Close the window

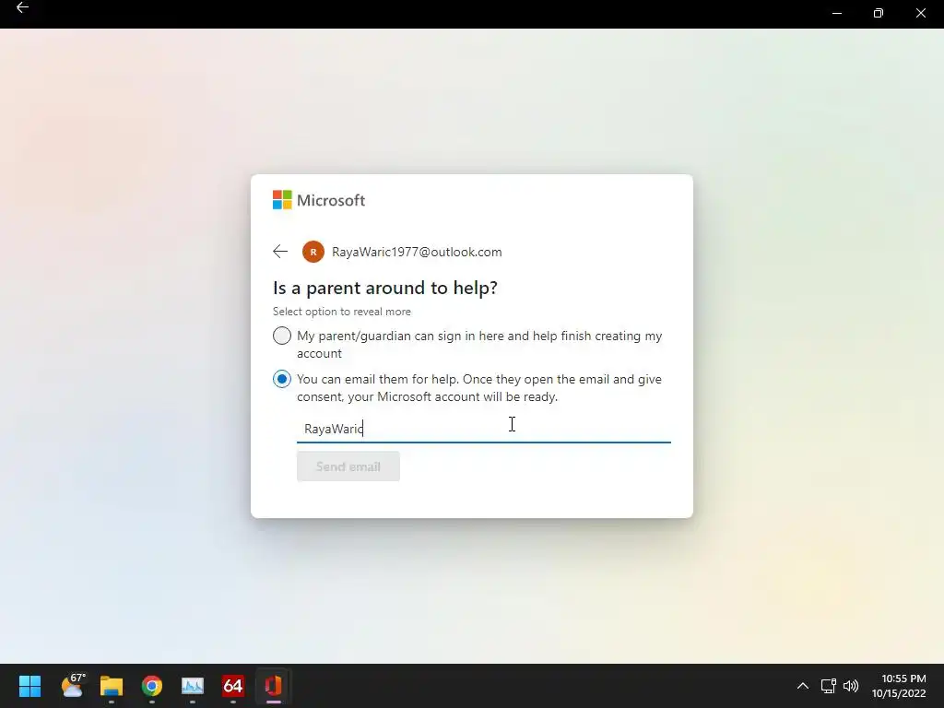point(921,13)
